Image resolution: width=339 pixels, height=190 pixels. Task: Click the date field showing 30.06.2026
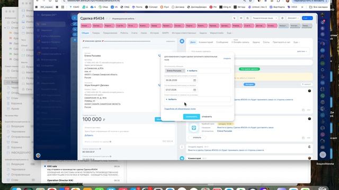(x=181, y=80)
